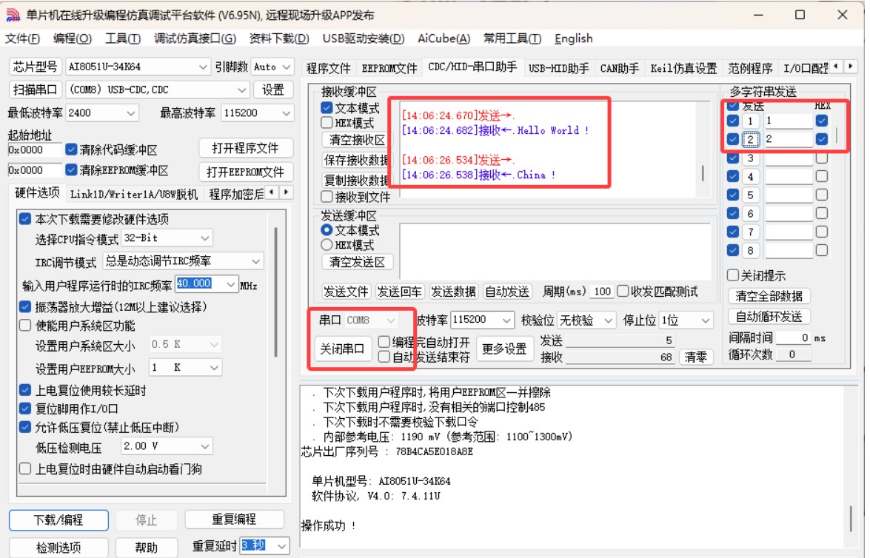
Task: Select send buffer 文本模式 radio button
Action: click(327, 229)
